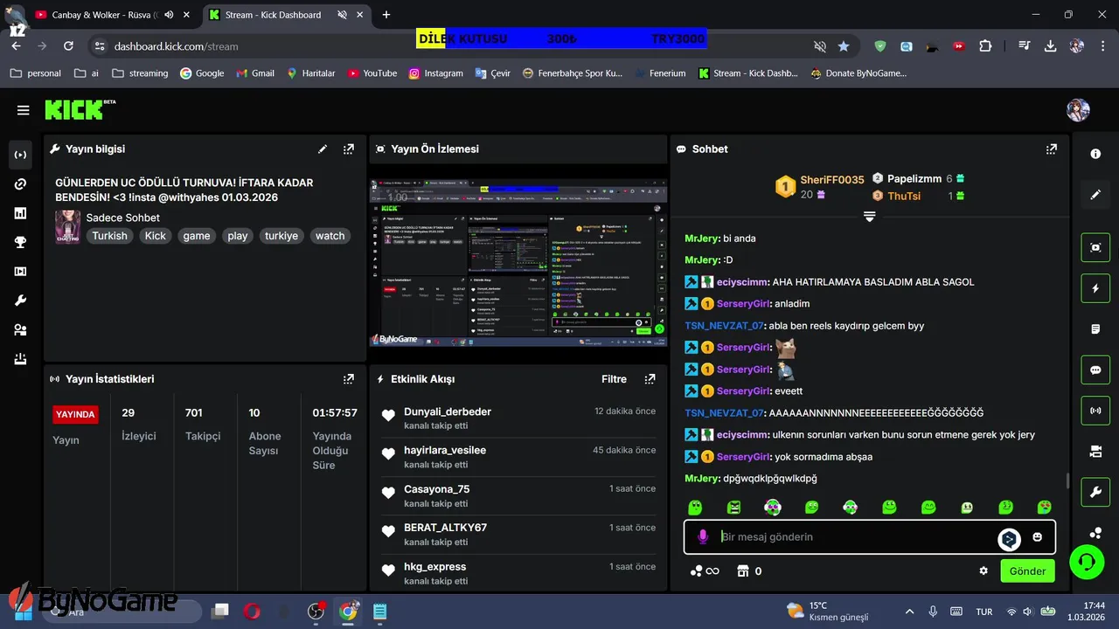Click the turkiye tag
Screen dimensions: 1119x629
(281, 236)
